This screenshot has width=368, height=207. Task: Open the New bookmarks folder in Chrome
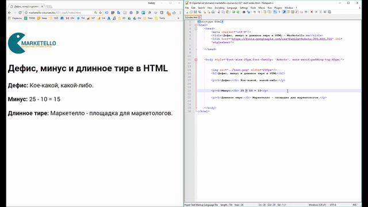coord(148,18)
